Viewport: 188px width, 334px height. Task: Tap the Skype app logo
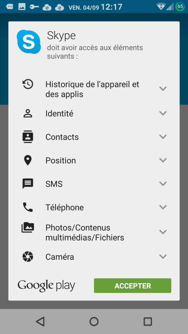[x=29, y=42]
